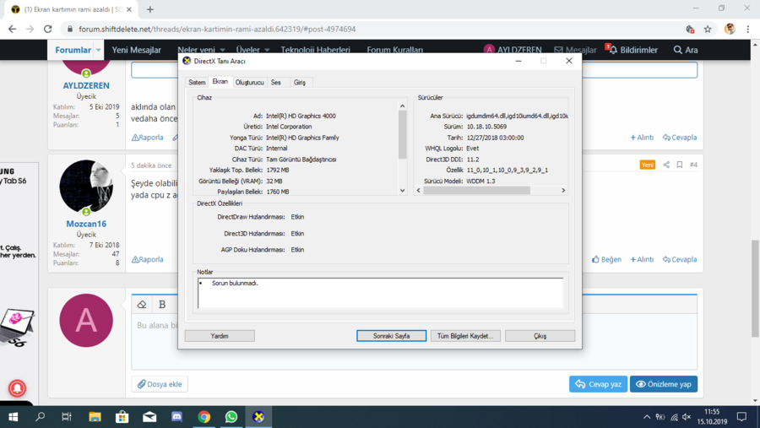Open Discord from taskbar
The height and width of the screenshot is (428, 760).
(176, 417)
